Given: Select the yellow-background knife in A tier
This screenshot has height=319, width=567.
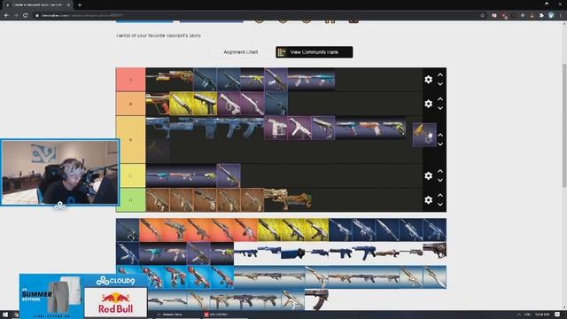Looking at the screenshot, I should tap(181, 104).
